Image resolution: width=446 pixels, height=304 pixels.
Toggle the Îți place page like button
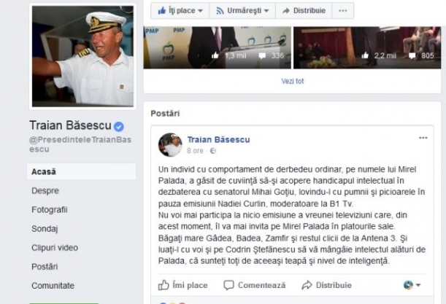(180, 10)
